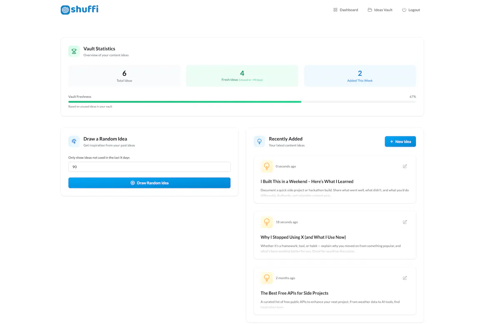Image resolution: width=500 pixels, height=324 pixels.
Task: Click the Draw a Random Idea fingerprint icon
Action: pyautogui.click(x=74, y=141)
